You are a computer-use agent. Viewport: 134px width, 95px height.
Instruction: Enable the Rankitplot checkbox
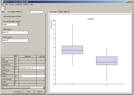pyautogui.click(x=16, y=85)
